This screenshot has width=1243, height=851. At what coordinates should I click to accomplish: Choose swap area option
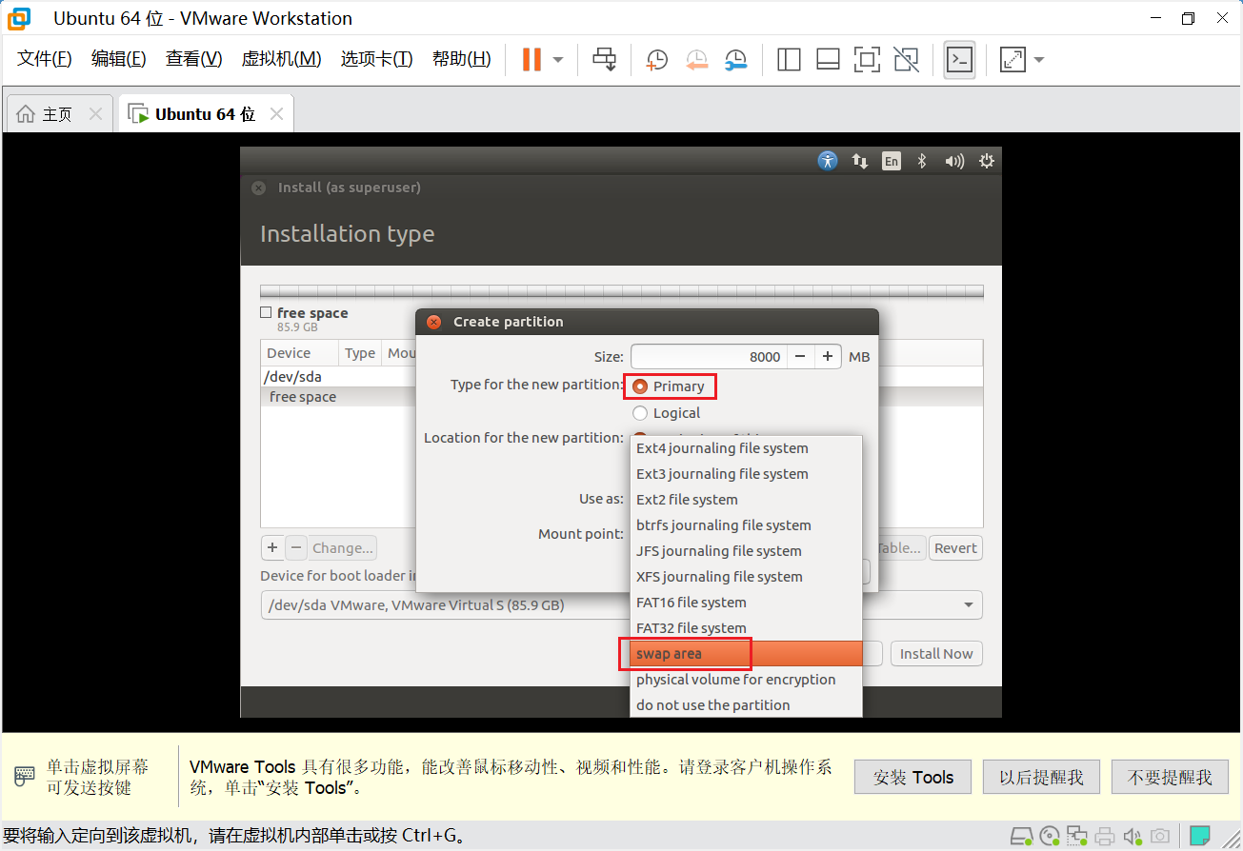click(746, 654)
